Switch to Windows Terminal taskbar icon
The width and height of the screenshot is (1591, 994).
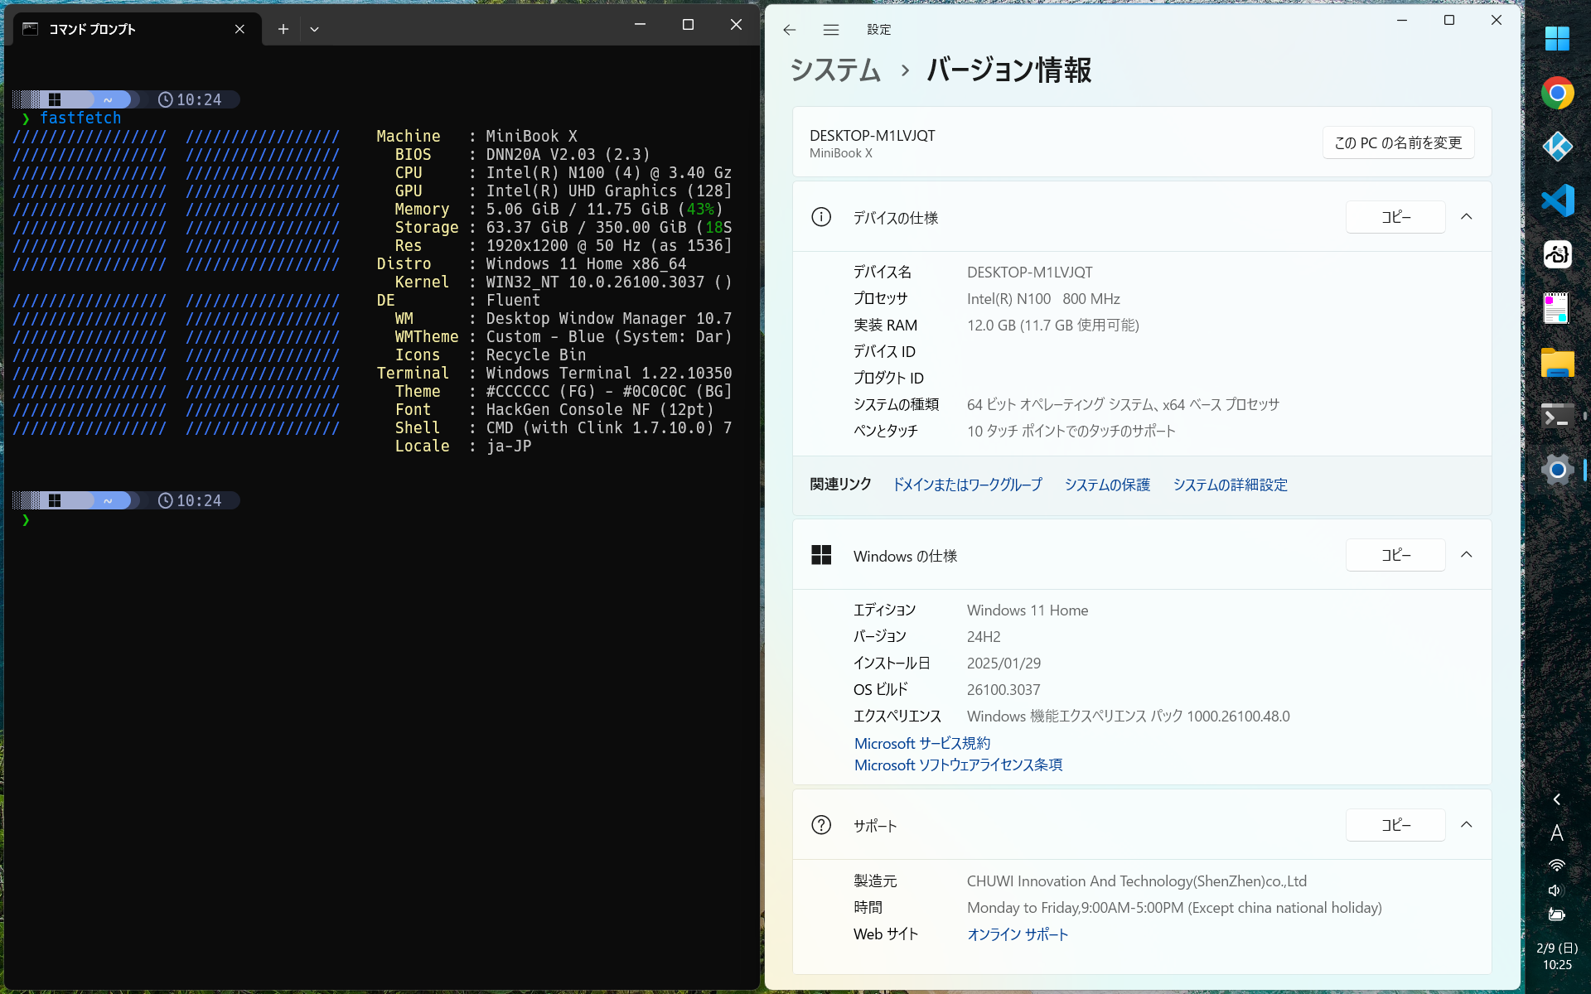click(1557, 417)
